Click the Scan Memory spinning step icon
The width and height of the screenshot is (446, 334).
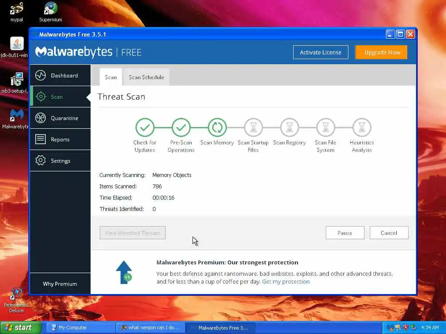tap(217, 127)
